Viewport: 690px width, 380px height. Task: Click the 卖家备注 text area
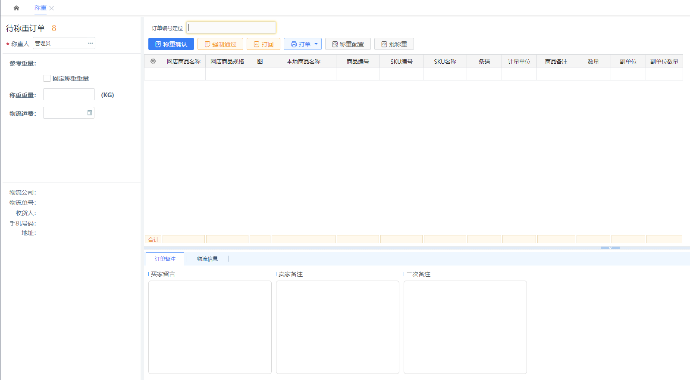(x=338, y=327)
